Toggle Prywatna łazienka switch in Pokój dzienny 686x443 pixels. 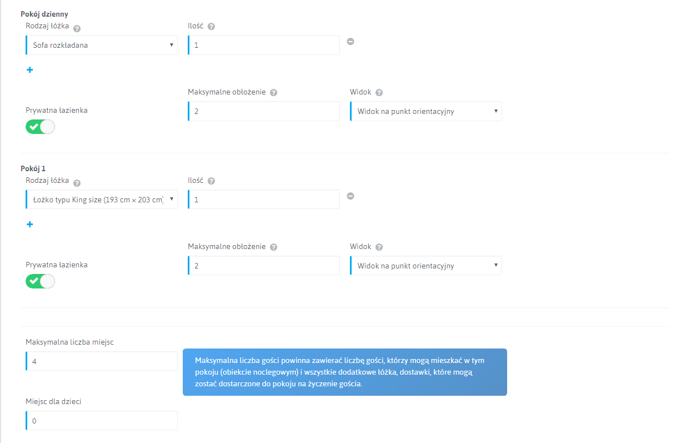point(41,127)
